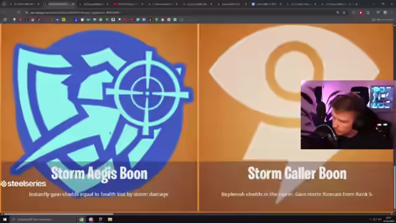Click the Windows taskbar search box
Viewport: 396px width, 223px height.
43,219
